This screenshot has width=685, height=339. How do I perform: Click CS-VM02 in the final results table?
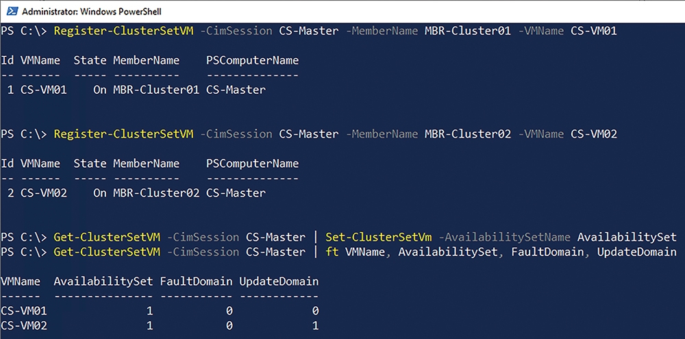[24, 326]
